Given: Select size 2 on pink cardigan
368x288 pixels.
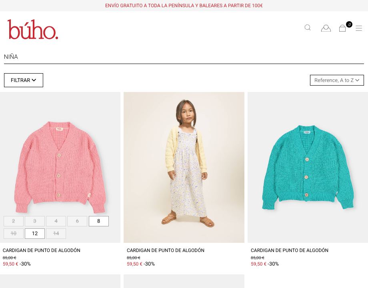Looking at the screenshot, I should tap(14, 221).
